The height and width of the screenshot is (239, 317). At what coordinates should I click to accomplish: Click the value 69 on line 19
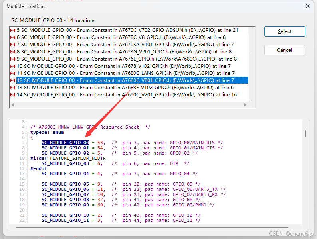pos(100,205)
